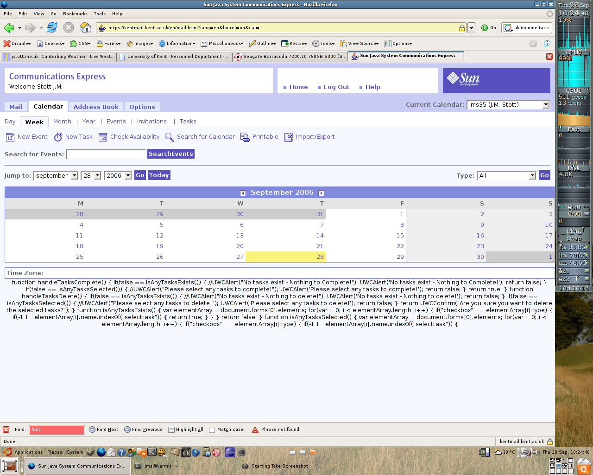593x475 pixels.
Task: Click the Find text field containing font
Action: (57, 430)
